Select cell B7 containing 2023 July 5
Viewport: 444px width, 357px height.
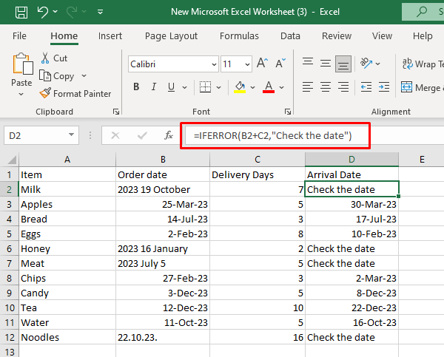click(163, 264)
